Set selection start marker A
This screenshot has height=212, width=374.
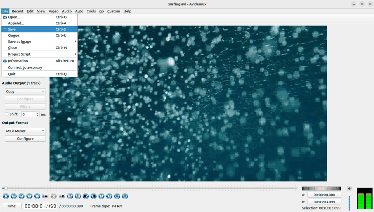(46, 196)
